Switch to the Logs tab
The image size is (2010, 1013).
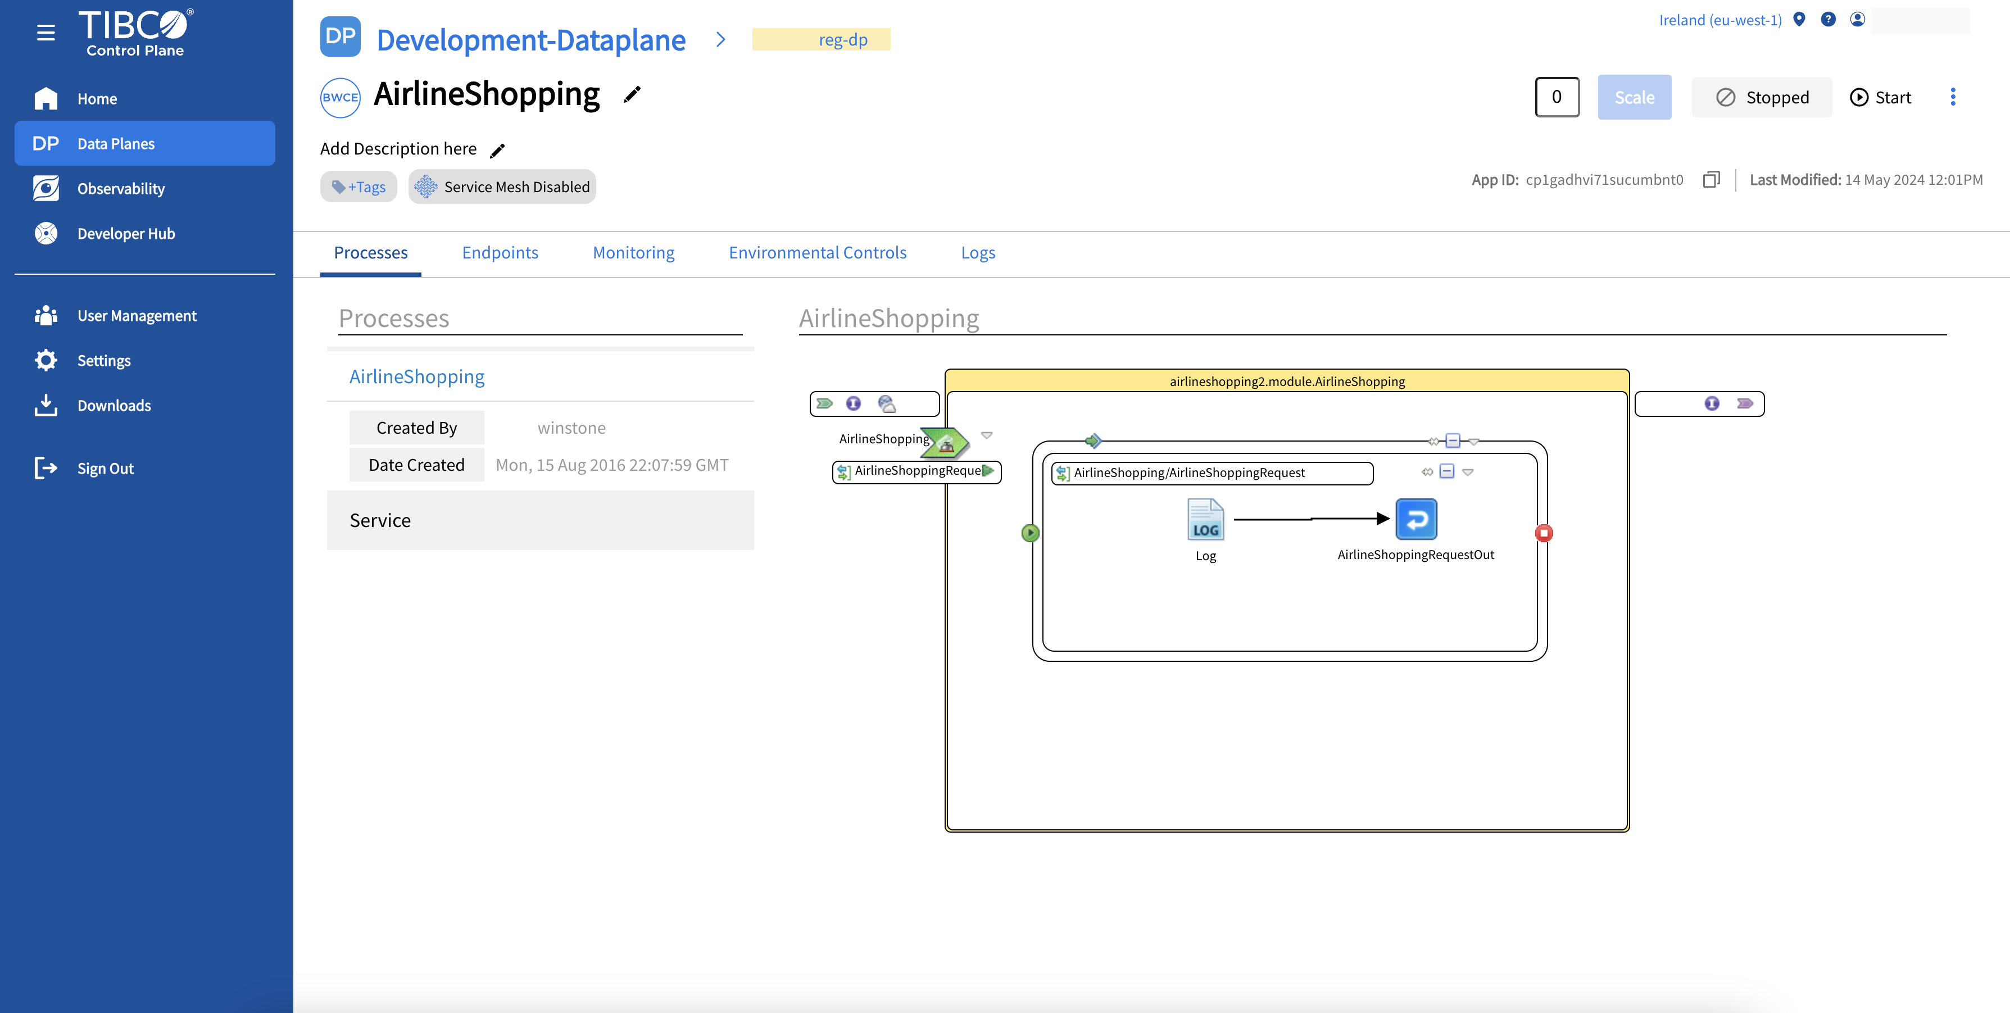[978, 253]
